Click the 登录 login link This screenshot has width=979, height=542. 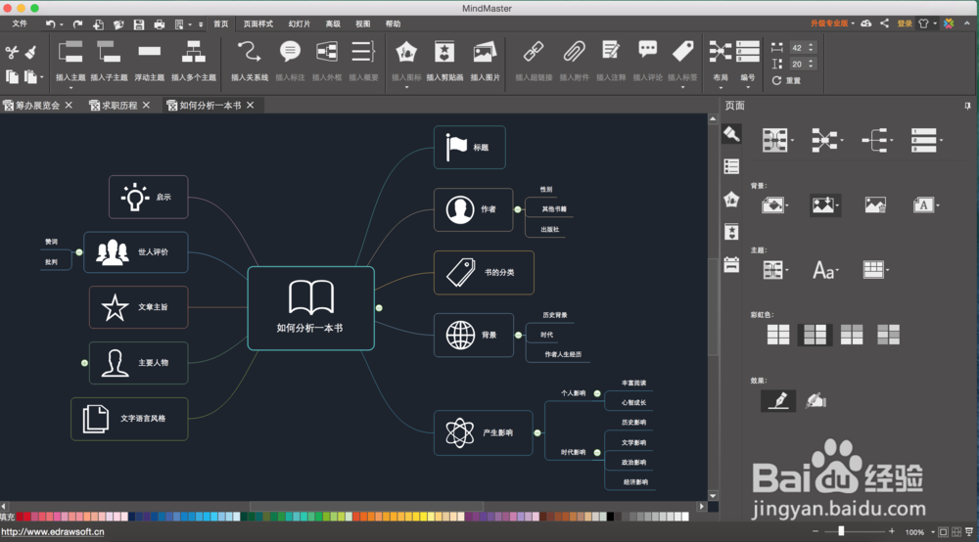905,23
